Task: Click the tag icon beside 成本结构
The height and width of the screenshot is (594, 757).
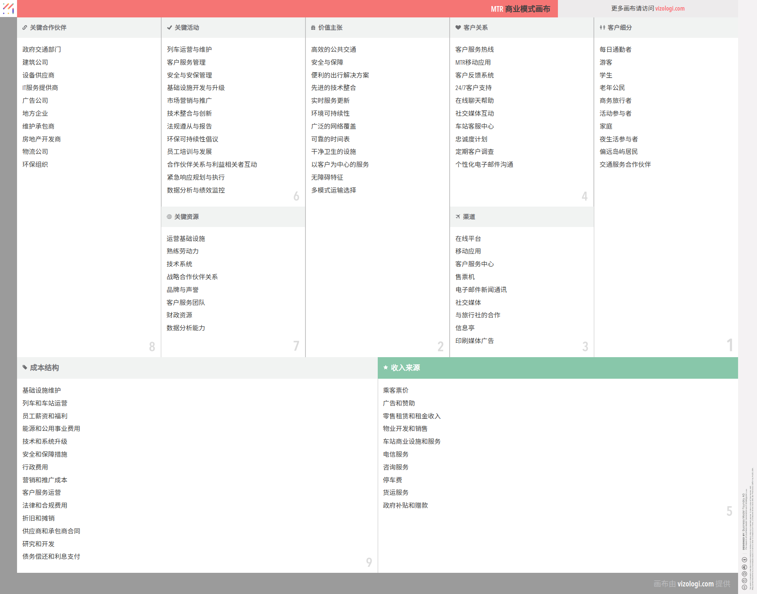Action: [x=25, y=367]
